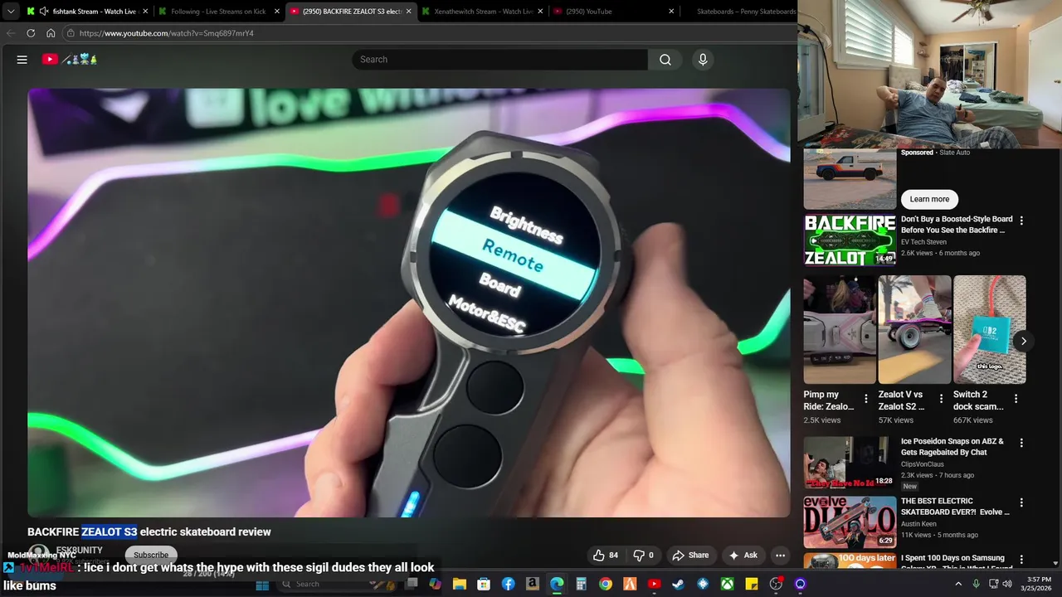Play the Switch 2 dock scam short
Image resolution: width=1062 pixels, height=597 pixels.
989,329
